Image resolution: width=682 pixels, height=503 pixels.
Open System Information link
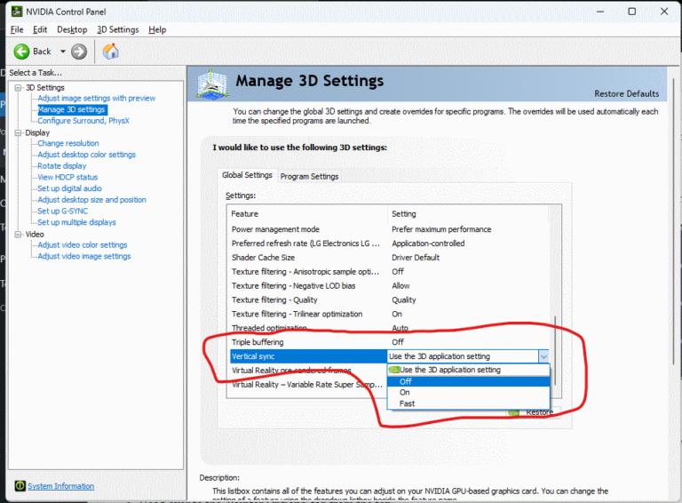60,486
